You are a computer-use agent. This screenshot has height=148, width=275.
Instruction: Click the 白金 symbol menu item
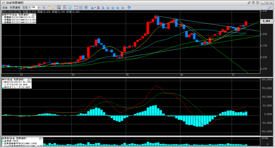click(x=5, y=7)
